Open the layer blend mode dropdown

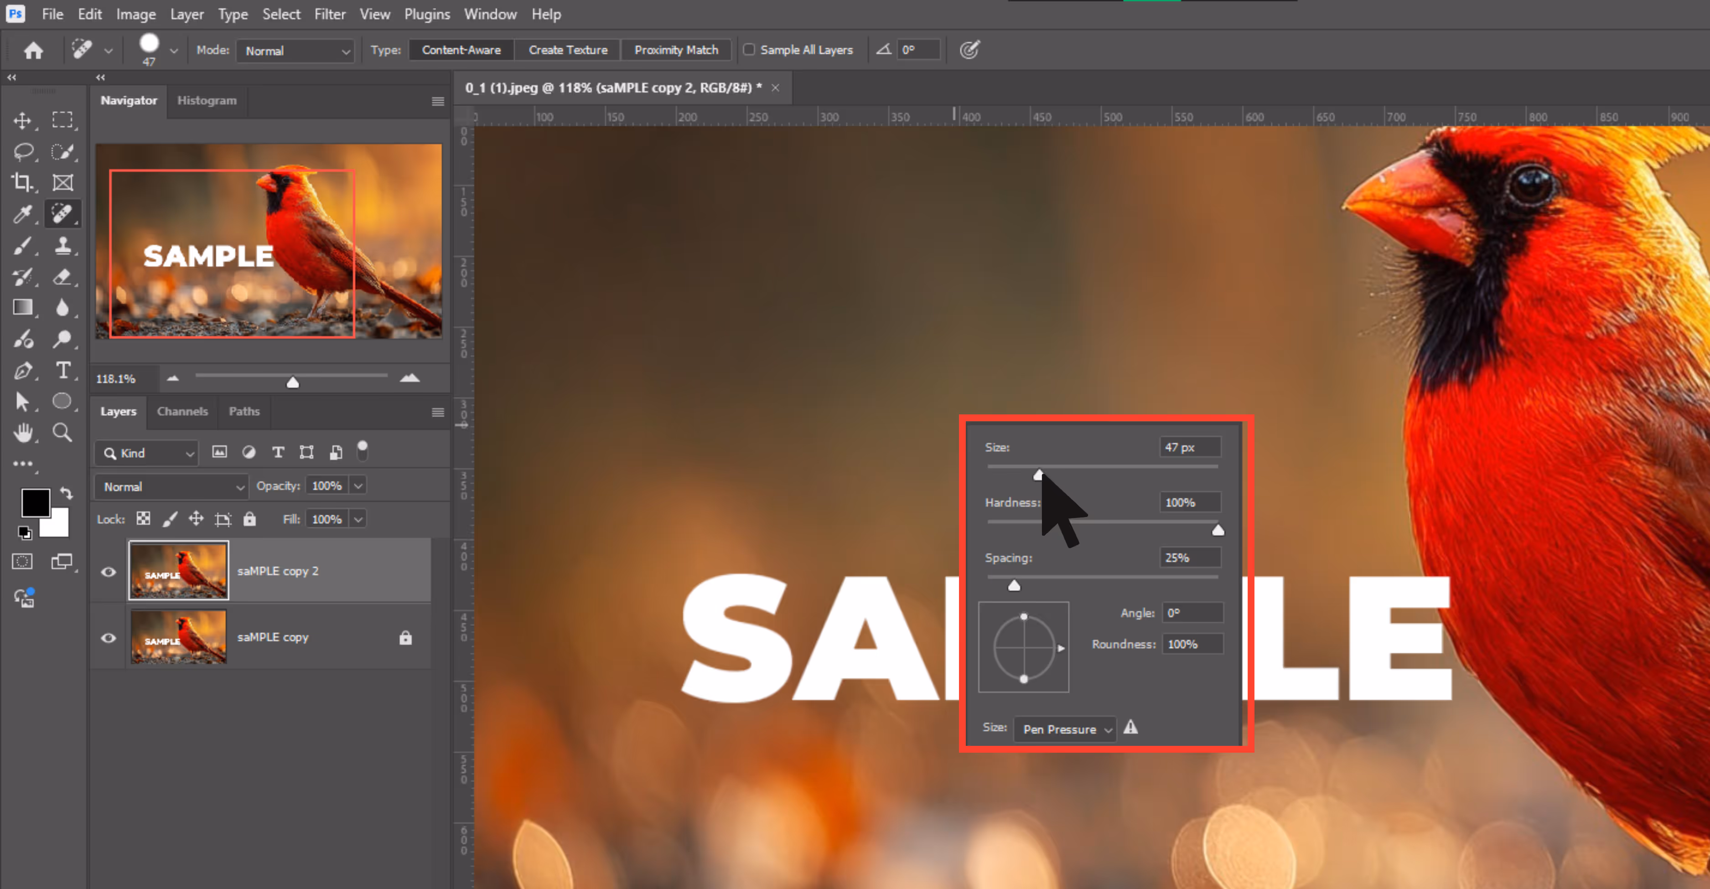171,487
